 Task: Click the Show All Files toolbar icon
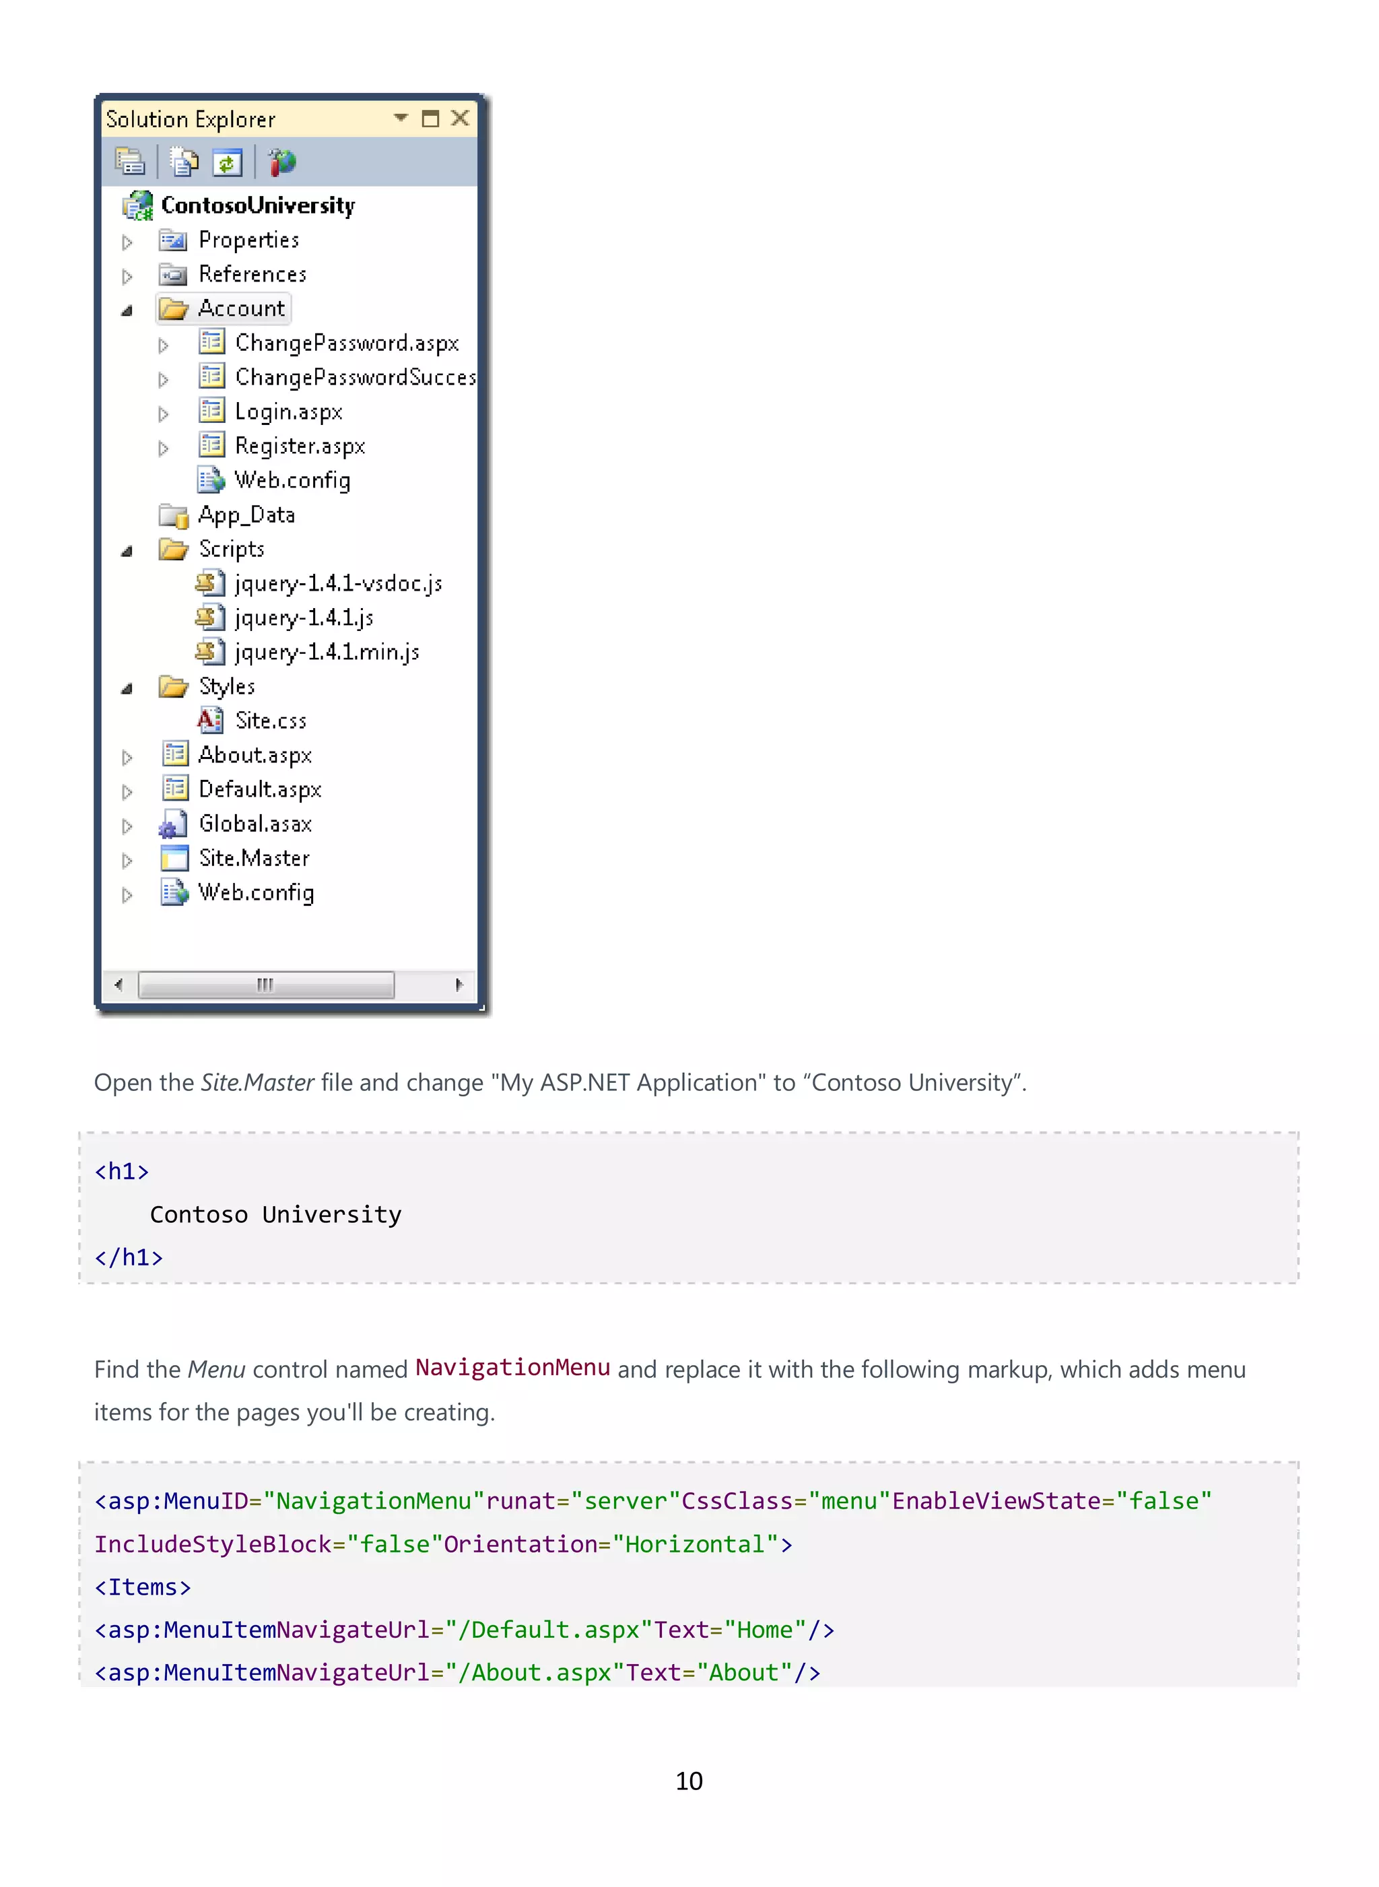(x=184, y=162)
